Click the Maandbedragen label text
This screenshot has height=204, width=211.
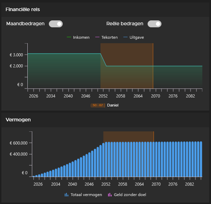point(25,24)
